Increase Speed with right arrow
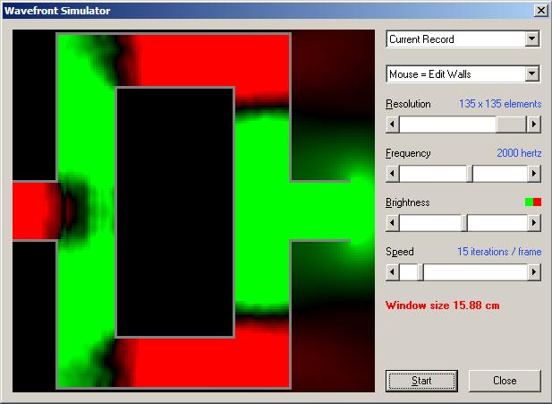Image resolution: width=552 pixels, height=404 pixels. tap(534, 272)
